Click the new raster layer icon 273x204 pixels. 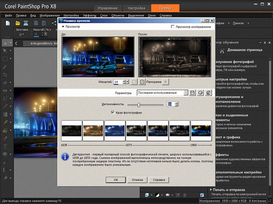(x=147, y=195)
